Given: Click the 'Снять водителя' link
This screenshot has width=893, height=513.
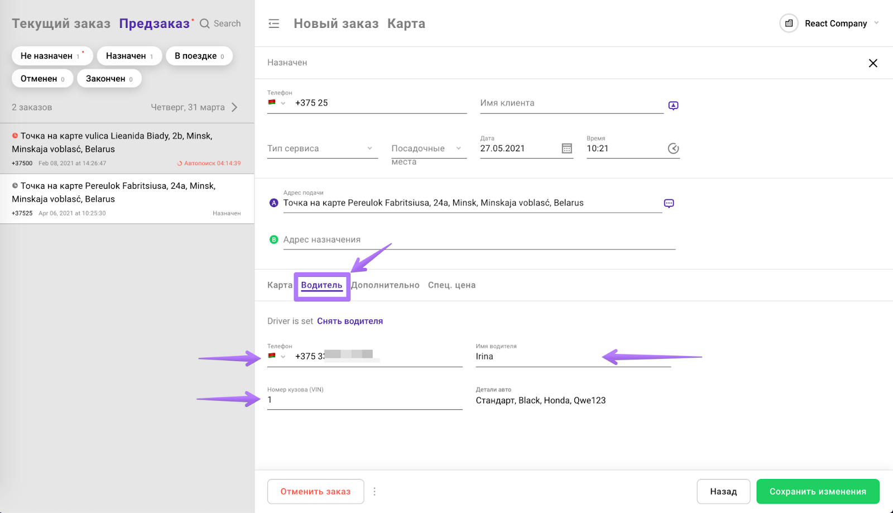Looking at the screenshot, I should [350, 321].
